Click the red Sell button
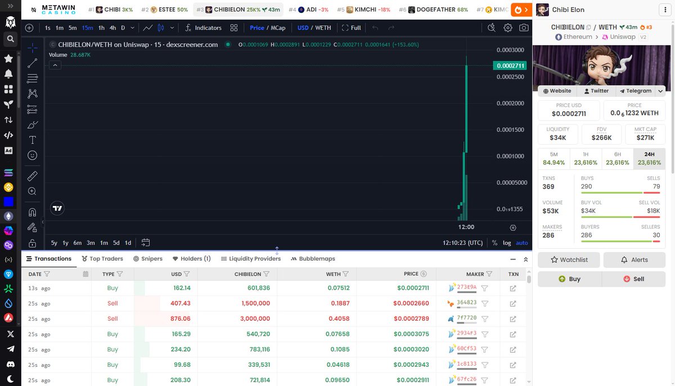This screenshot has height=386, width=675. (634, 279)
